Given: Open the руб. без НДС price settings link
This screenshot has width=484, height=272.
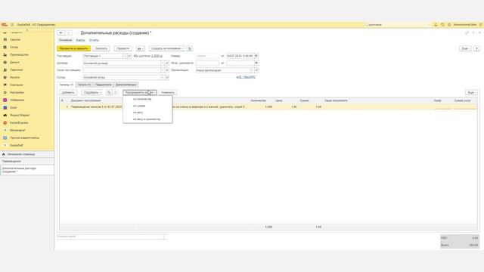Looking at the screenshot, I should [x=246, y=77].
